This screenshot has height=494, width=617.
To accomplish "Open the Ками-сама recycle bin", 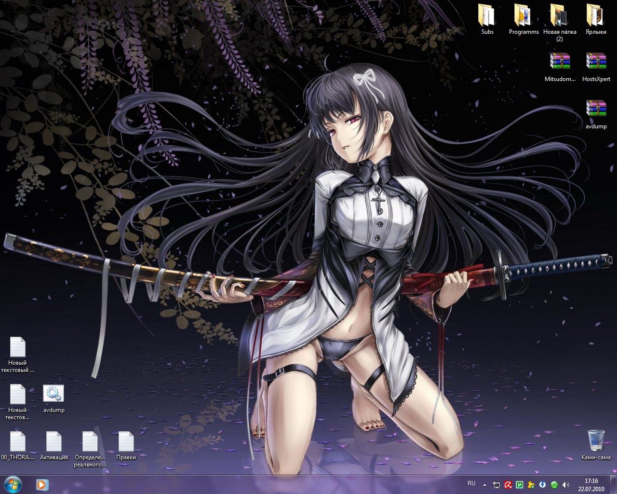I will click(x=596, y=444).
